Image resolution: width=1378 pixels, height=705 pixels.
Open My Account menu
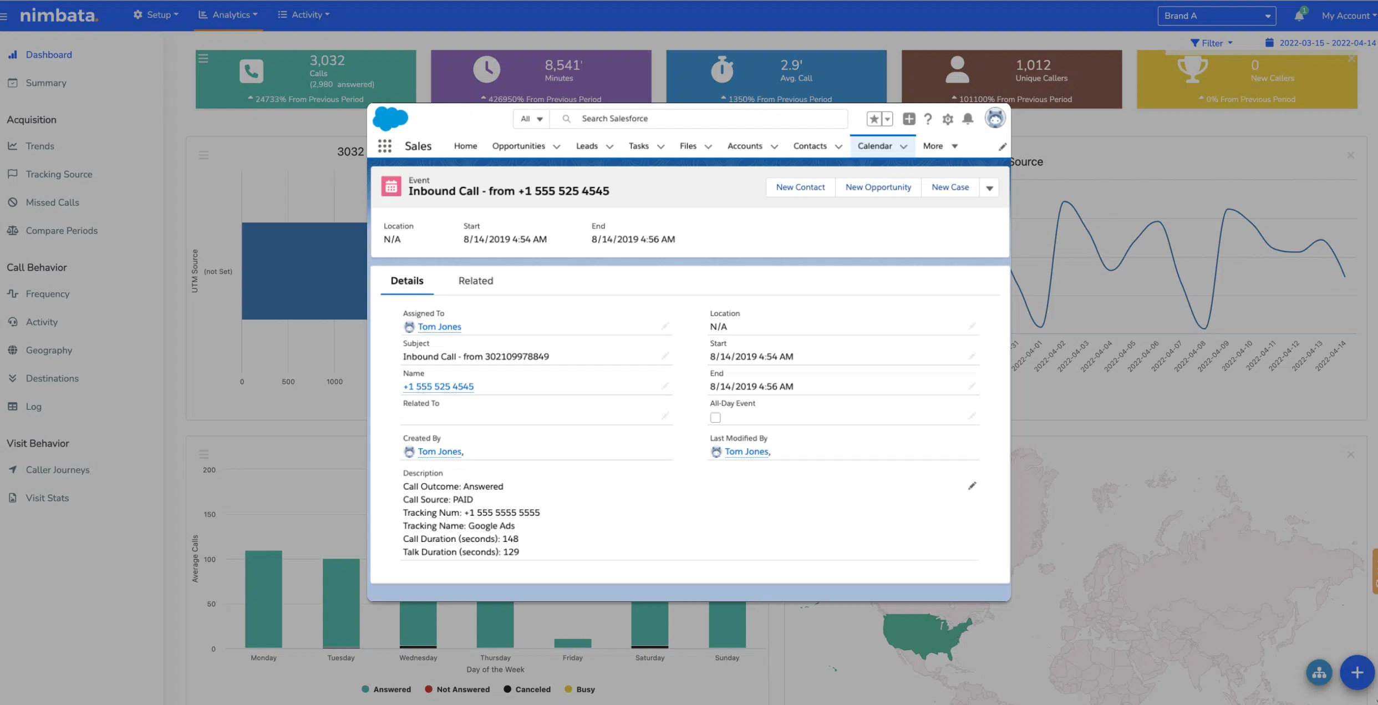point(1349,16)
